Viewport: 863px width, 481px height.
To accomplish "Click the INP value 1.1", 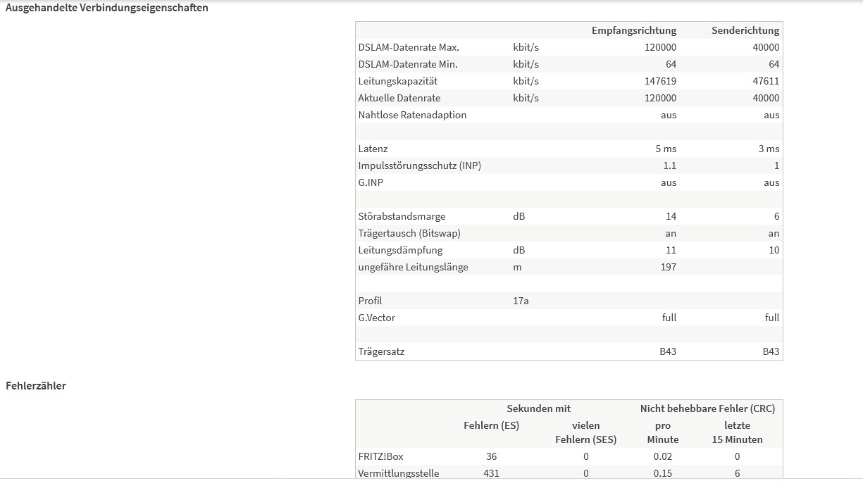I will 669,165.
